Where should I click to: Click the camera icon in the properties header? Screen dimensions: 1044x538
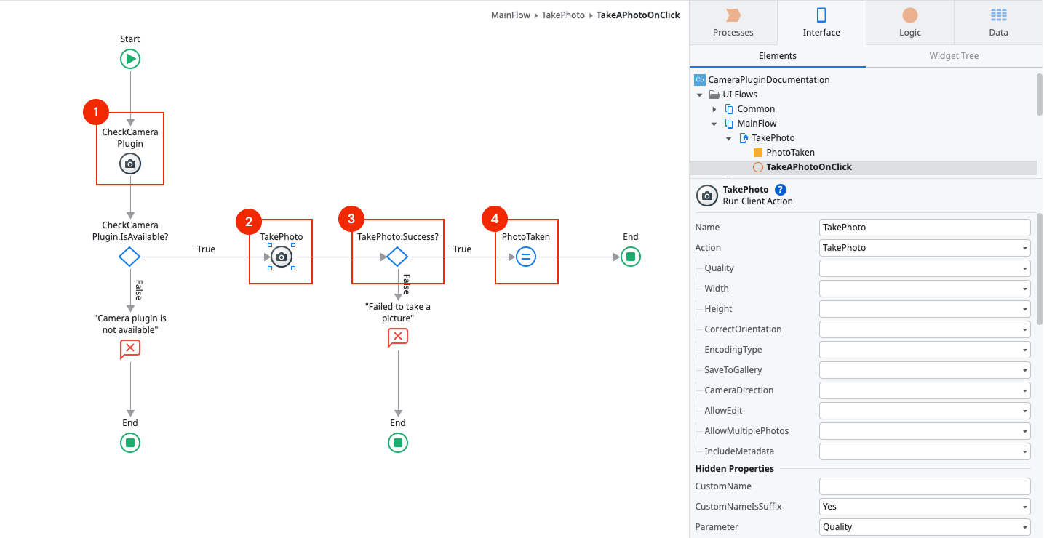pos(707,196)
